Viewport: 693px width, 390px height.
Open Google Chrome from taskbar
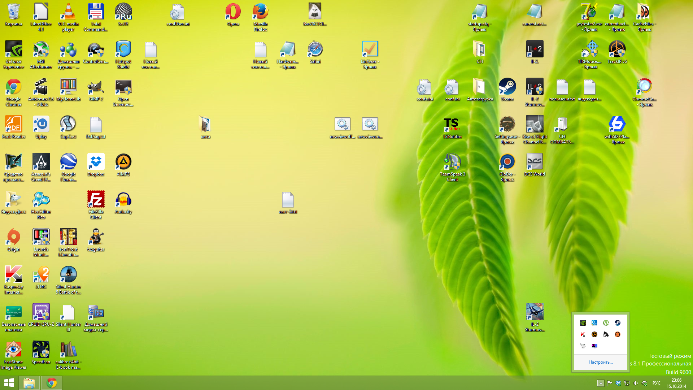(x=51, y=382)
